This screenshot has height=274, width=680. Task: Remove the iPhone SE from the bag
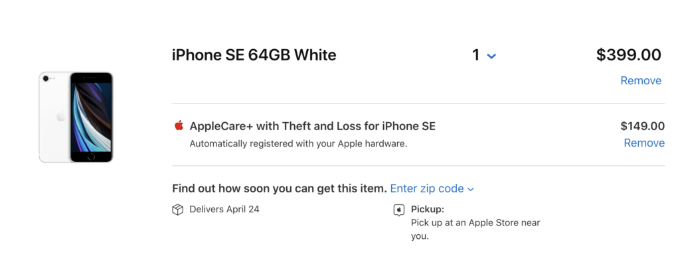[x=640, y=80]
